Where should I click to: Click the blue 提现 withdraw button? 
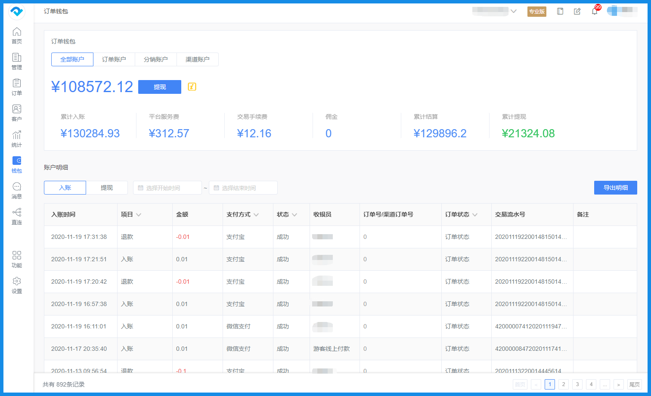159,87
